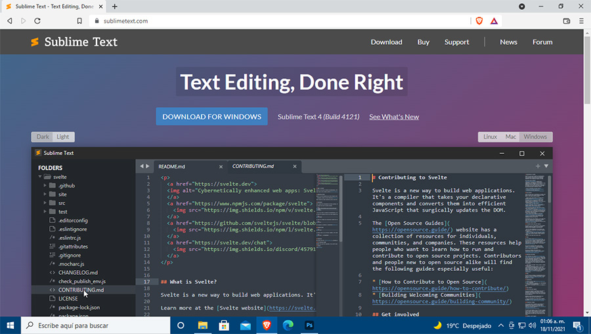Open the editor tab list dropdown arrow
The height and width of the screenshot is (334, 591).
pyautogui.click(x=546, y=166)
